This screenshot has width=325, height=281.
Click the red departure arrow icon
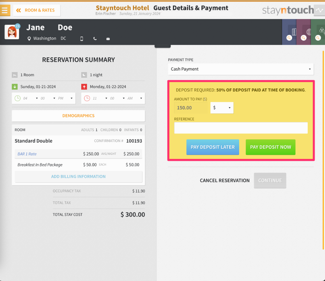(x=84, y=87)
